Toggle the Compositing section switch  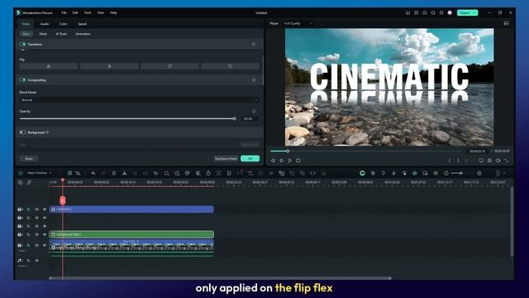pos(23,80)
